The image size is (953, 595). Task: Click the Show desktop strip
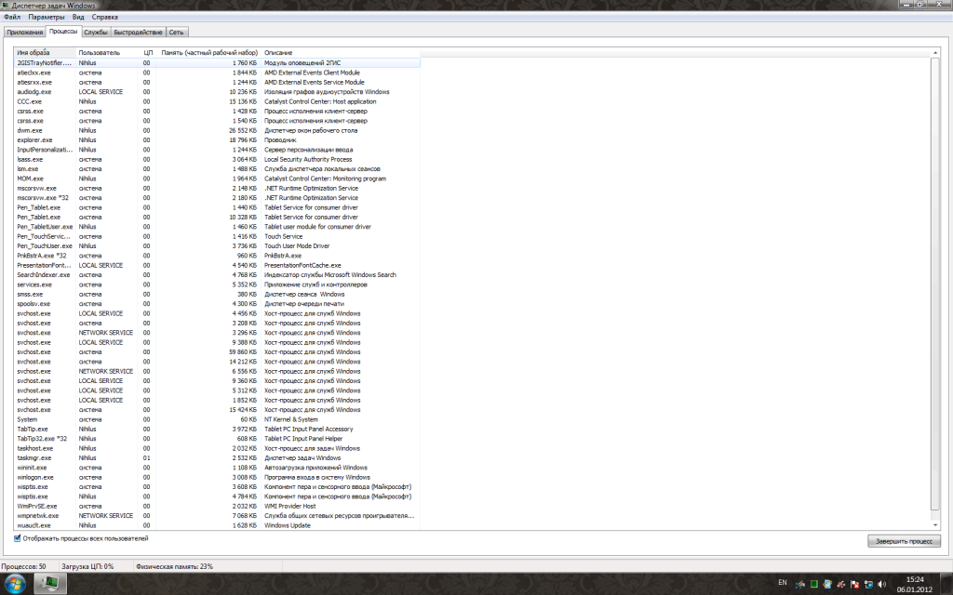[x=946, y=584]
